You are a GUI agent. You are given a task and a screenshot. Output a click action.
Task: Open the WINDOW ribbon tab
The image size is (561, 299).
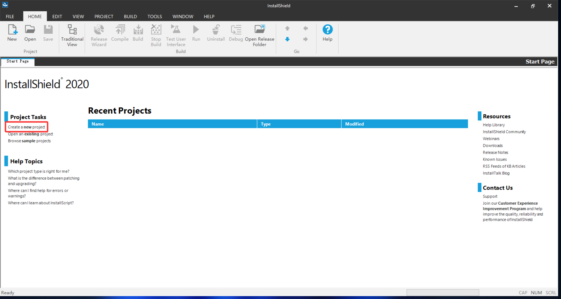pyautogui.click(x=183, y=17)
